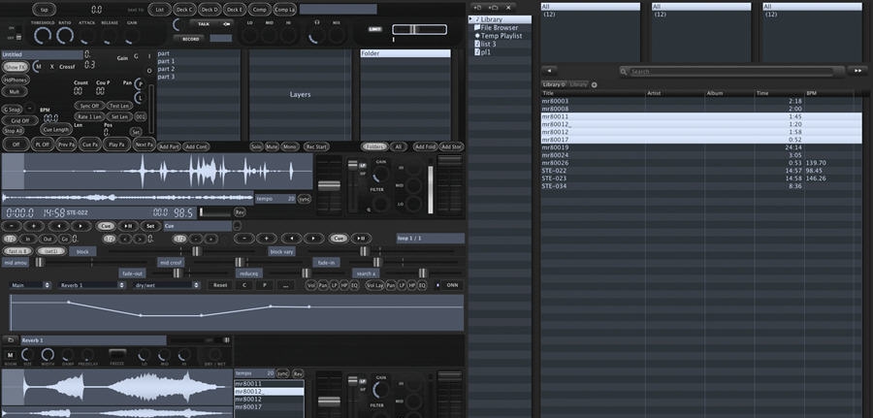
Task: Turn the RATIO knob
Action: point(65,36)
